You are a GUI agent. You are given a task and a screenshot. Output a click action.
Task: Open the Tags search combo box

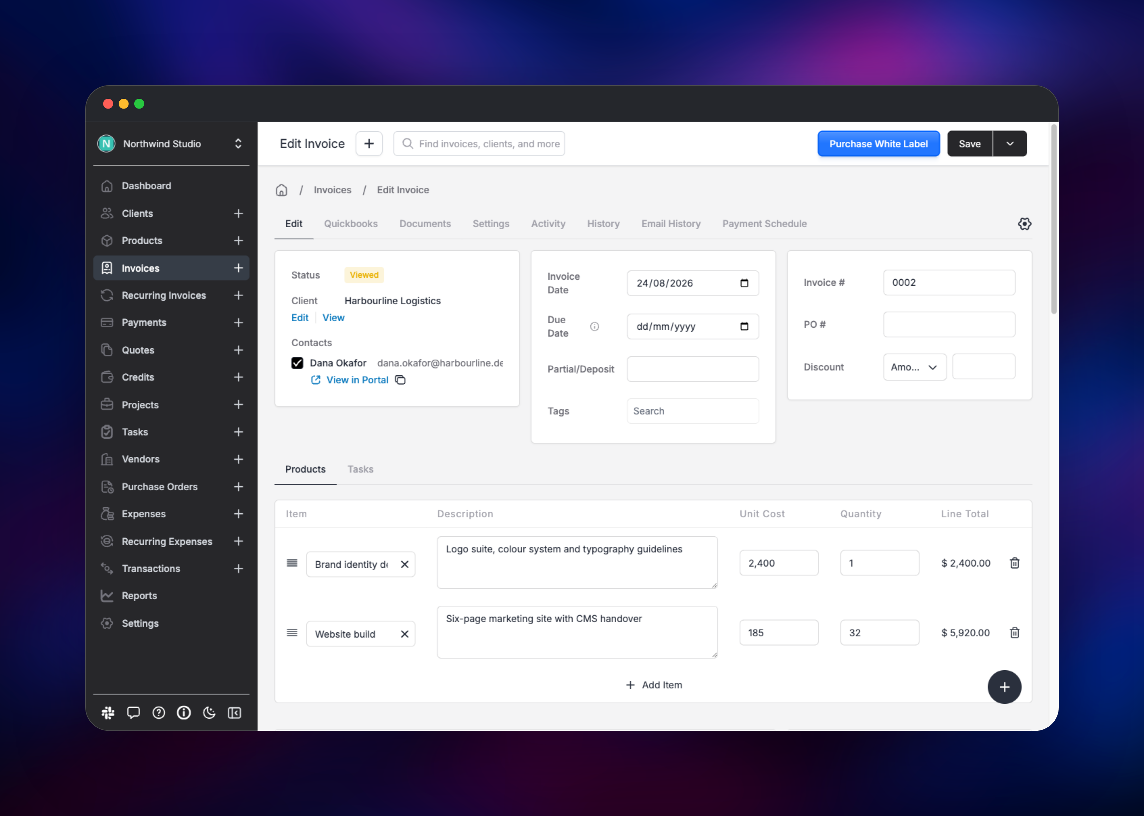click(x=693, y=411)
